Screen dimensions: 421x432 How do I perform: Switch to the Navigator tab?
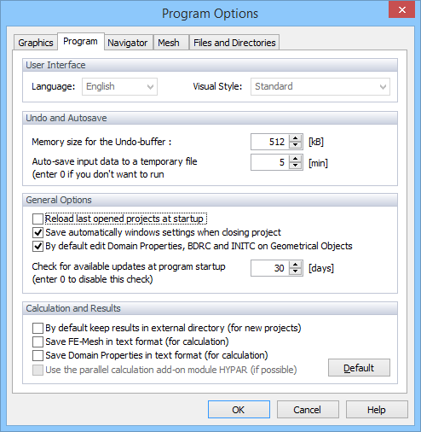[x=128, y=43]
